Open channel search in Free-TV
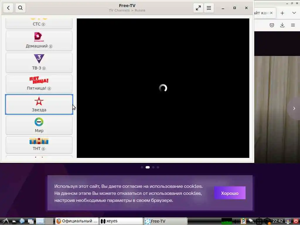 (20, 8)
